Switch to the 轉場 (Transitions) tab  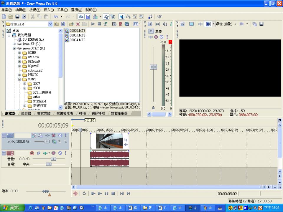click(82, 113)
